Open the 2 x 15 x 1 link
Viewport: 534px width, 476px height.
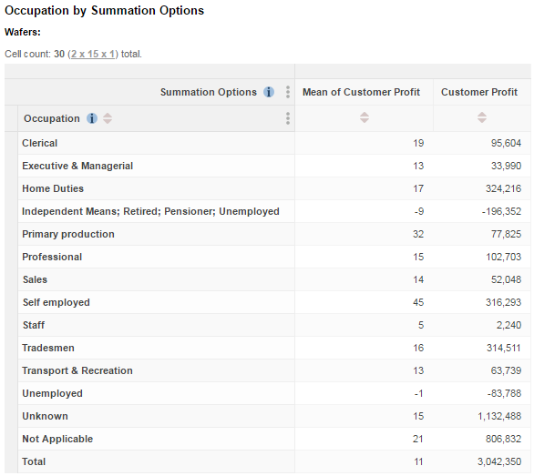93,54
